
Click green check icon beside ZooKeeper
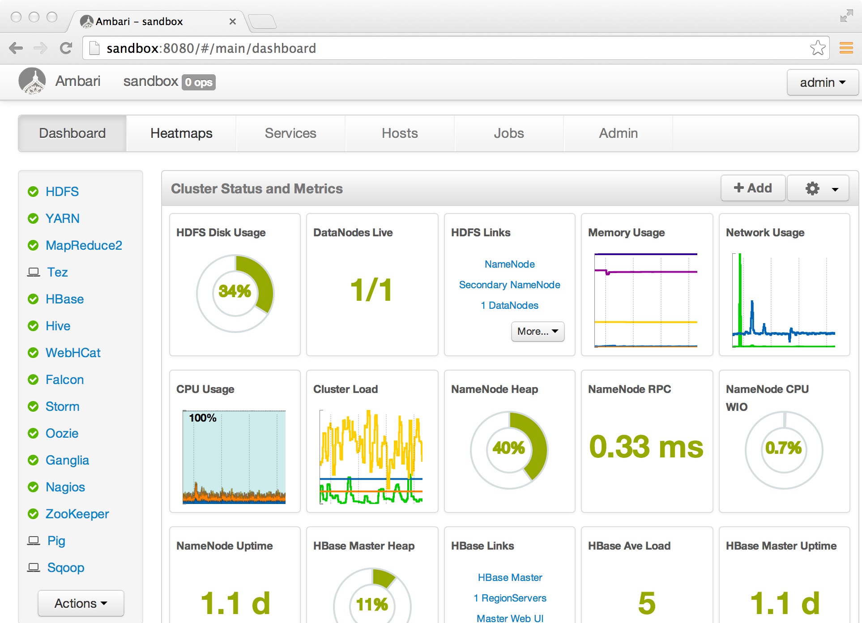pos(33,514)
